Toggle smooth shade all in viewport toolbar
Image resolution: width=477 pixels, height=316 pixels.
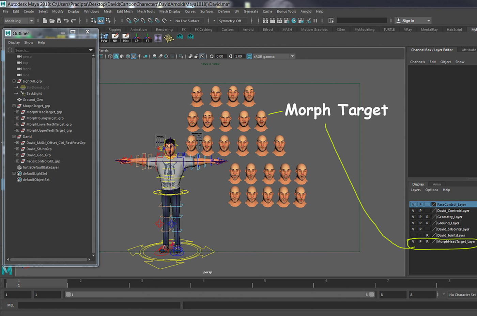click(x=116, y=56)
